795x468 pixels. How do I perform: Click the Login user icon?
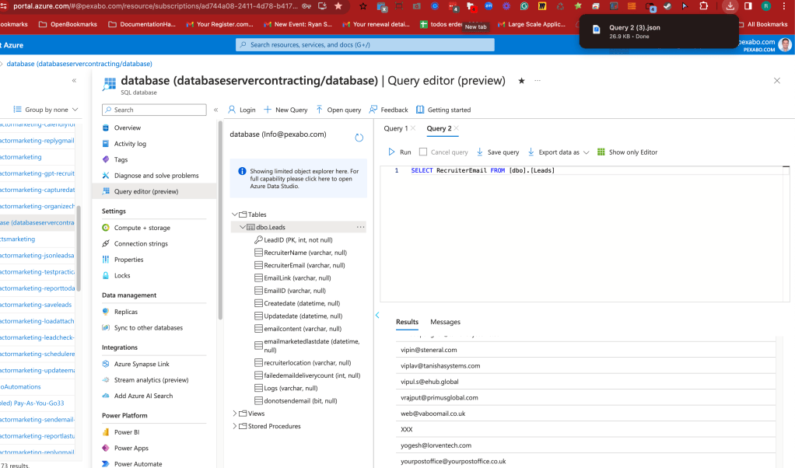tap(232, 110)
